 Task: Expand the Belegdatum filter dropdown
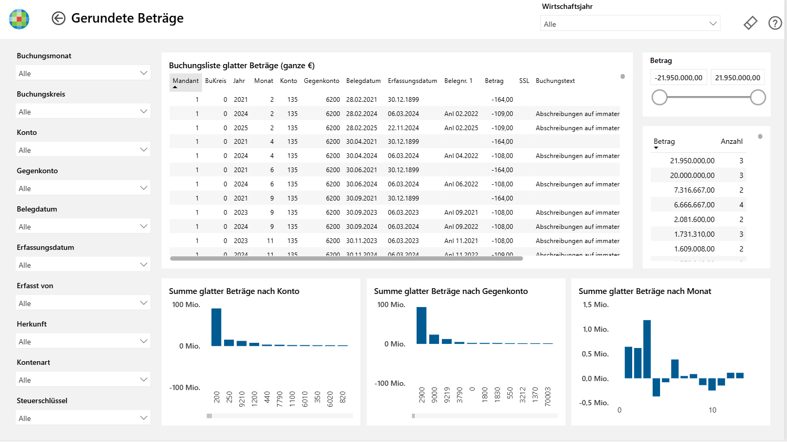click(83, 226)
